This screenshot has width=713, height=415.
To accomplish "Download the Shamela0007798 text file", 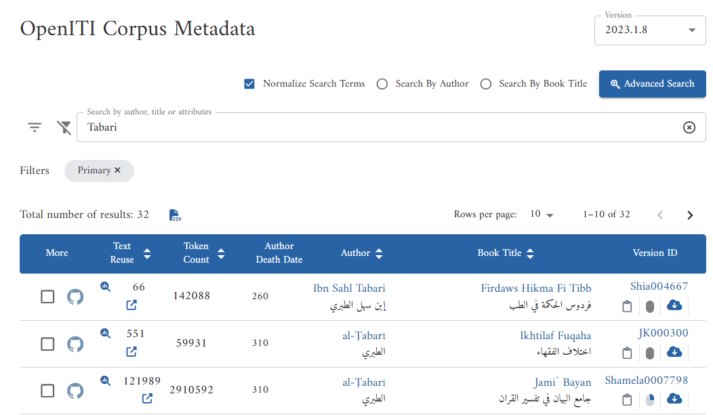I will point(674,399).
